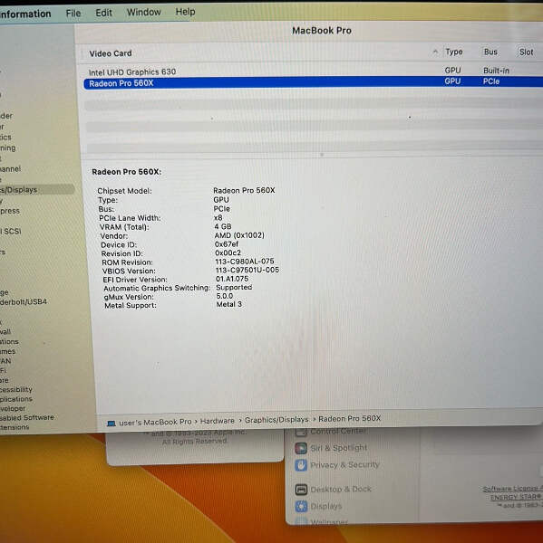This screenshot has width=543, height=543.
Task: Click the Desktop & Dock icon
Action: point(301,490)
